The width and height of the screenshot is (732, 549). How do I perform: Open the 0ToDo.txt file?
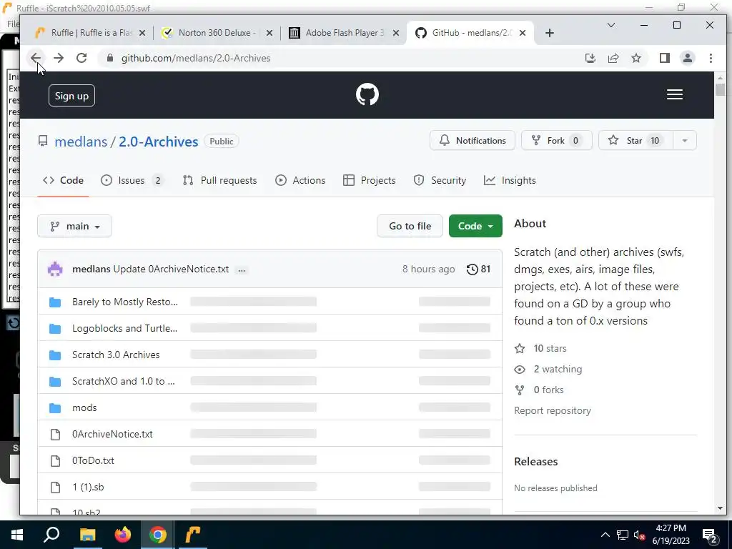coord(93,460)
